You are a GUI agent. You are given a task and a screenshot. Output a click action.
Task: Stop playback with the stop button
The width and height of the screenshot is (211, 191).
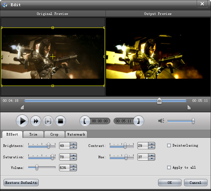(60, 121)
